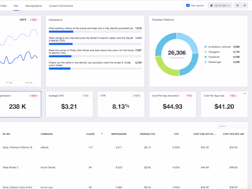Image resolution: width=252 pixels, height=189 pixels.
Task: Click the Filter Applied button
Action: coord(195,6)
